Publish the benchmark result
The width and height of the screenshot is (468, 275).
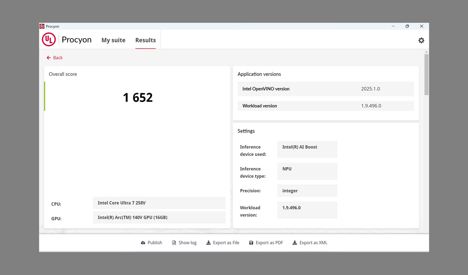[151, 243]
